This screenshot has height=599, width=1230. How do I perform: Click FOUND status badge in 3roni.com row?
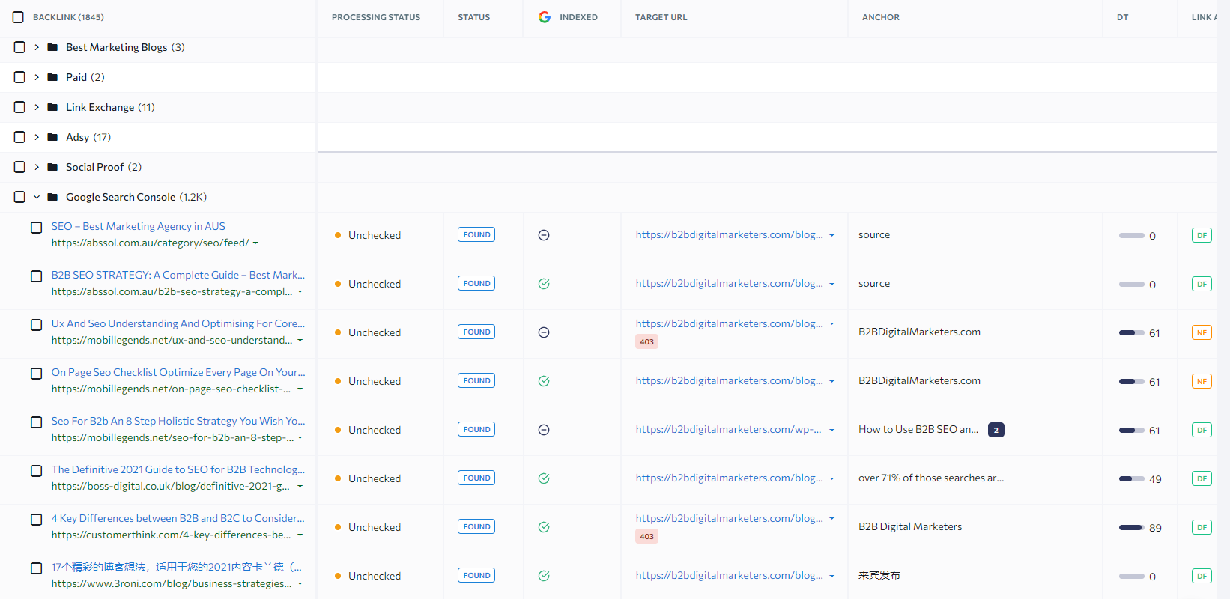[x=476, y=576]
